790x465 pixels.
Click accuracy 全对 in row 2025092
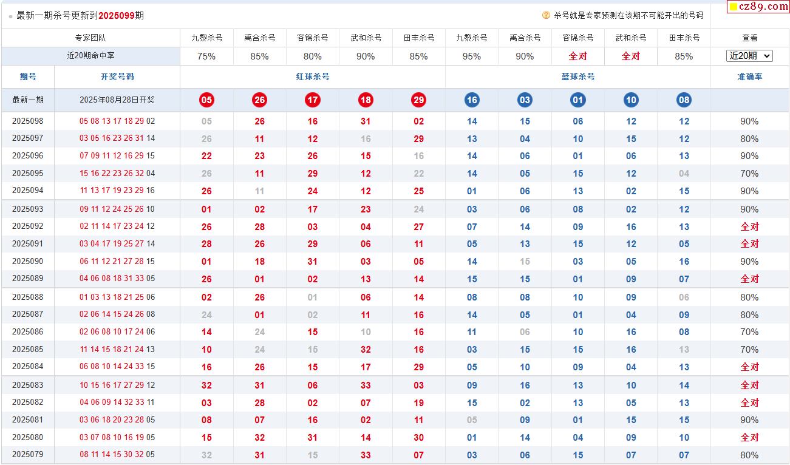(x=750, y=226)
